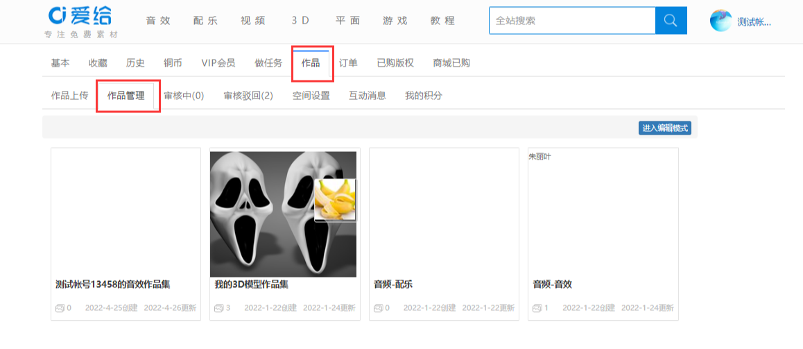Open the 音频-音效 collection title

[552, 284]
